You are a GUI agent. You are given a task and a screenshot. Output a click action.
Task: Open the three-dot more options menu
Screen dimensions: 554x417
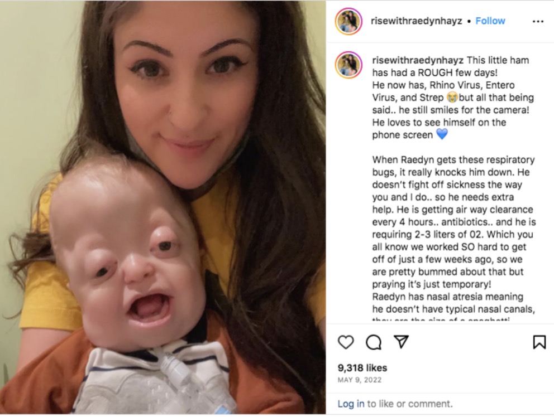pos(538,22)
